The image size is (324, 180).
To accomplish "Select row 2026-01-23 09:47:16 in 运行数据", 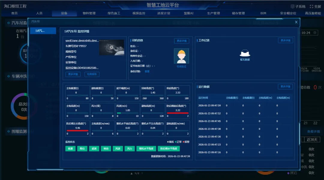I will click(245, 152).
